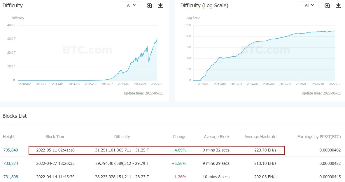Viewport: 345px width, 182px height.
Task: Zoom into the Log Scale chart
Action: (327, 6)
